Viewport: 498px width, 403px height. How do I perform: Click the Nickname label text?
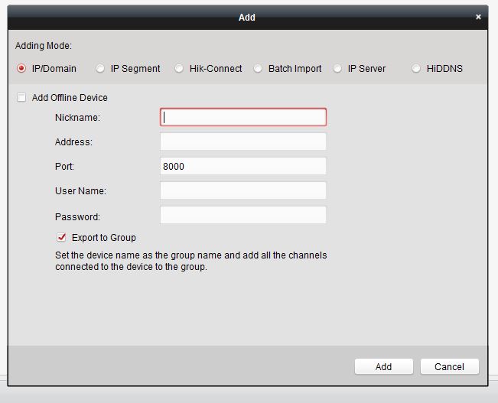coord(77,118)
